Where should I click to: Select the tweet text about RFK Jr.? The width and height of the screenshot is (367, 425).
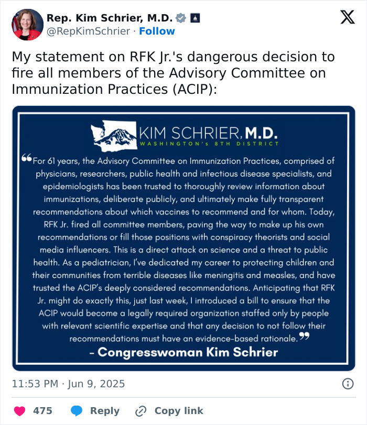[173, 70]
